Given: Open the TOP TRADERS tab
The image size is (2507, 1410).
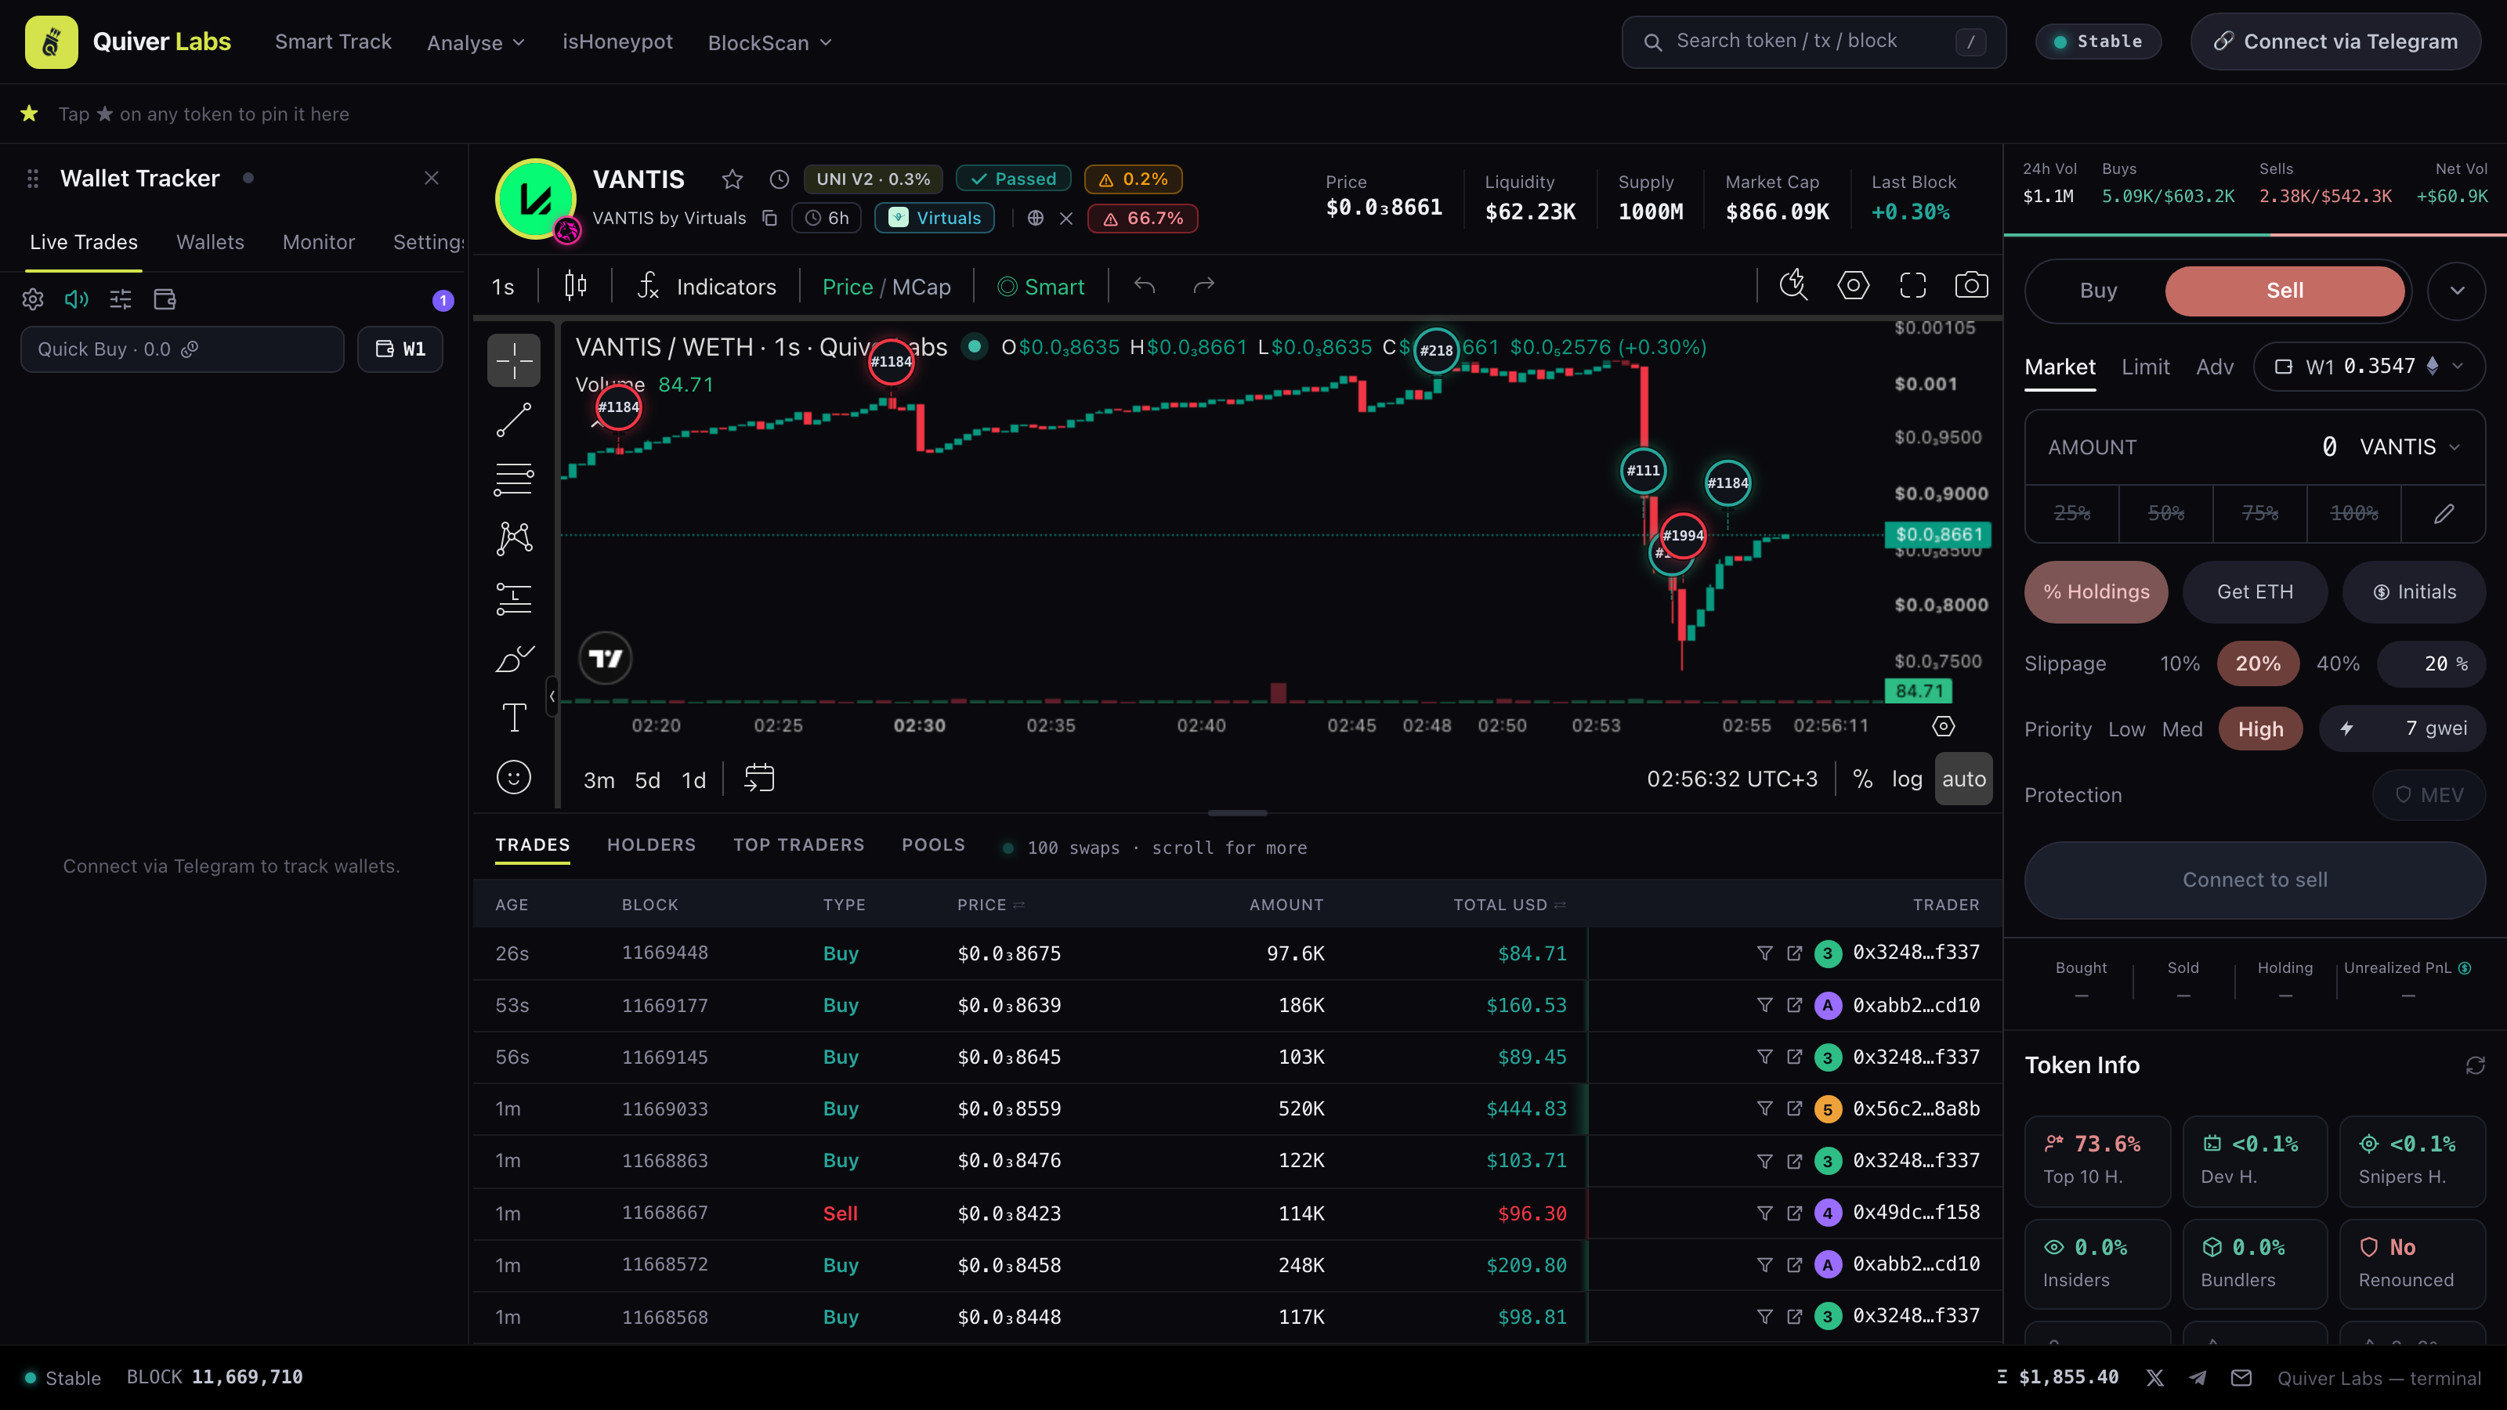Looking at the screenshot, I should [798, 844].
